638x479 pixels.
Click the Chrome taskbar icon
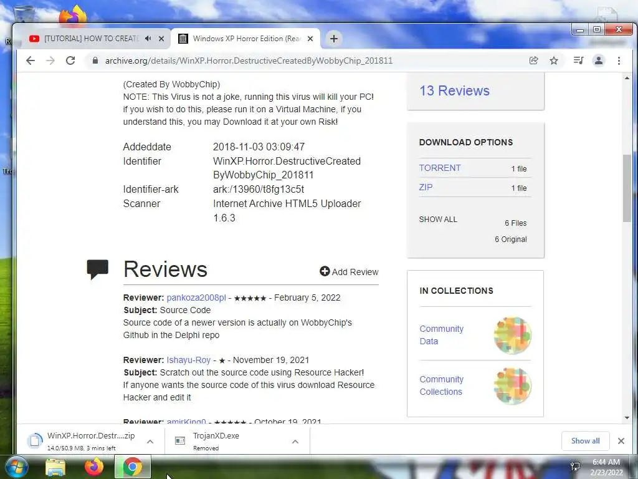pos(133,467)
